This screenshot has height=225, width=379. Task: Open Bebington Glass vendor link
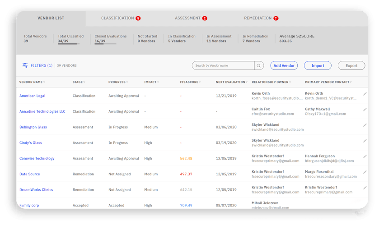[x=33, y=127]
